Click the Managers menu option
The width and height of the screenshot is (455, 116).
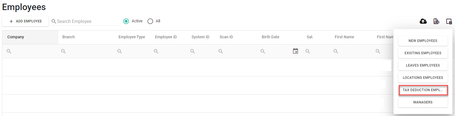423,102
